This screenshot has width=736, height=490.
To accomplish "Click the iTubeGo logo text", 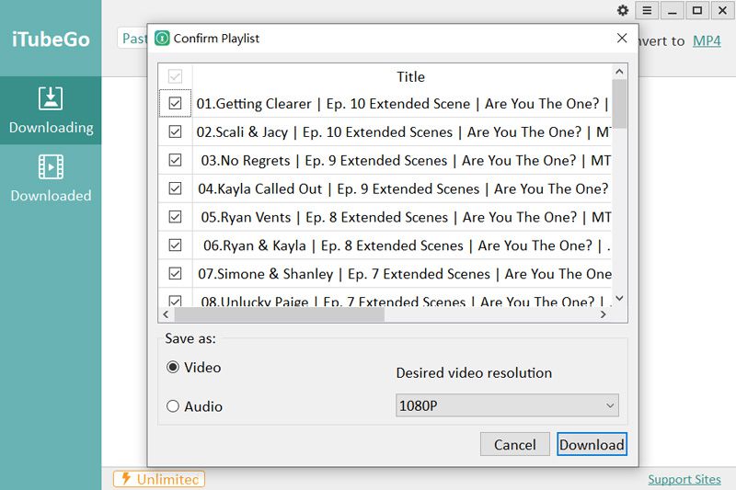I will 51,40.
